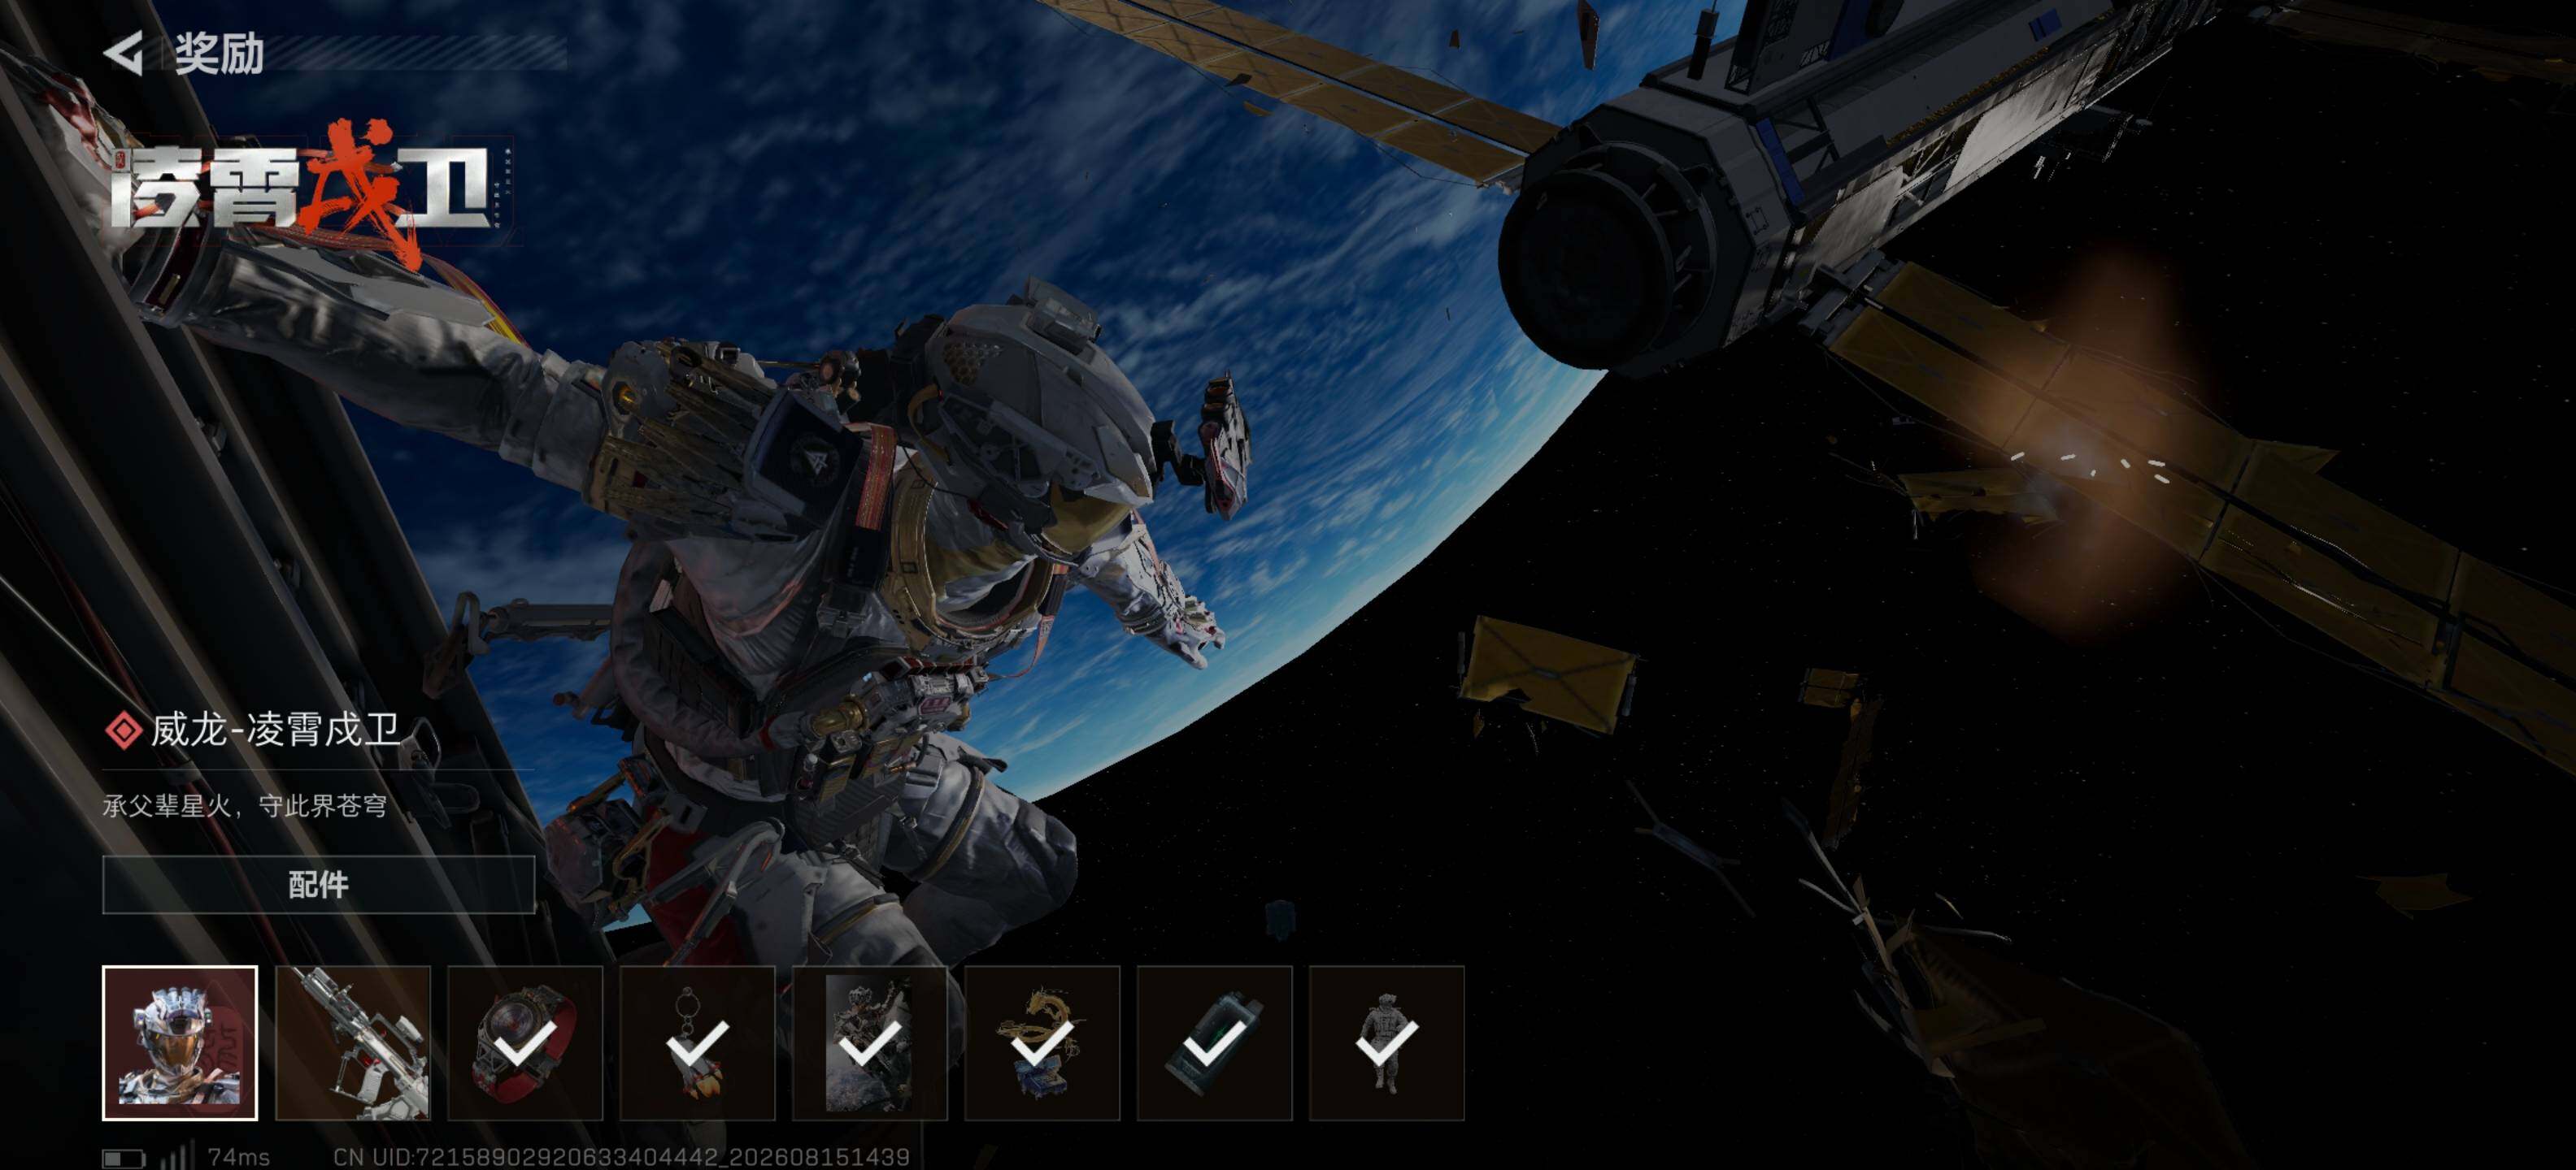This screenshot has width=2576, height=1170.
Task: Select the hanging keychain charm reward thumbnail
Action: (x=697, y=1042)
